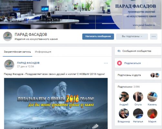Click subscriber Камень's avatar
Image resolution: width=162 pixels, height=129 pixels.
coord(152,97)
